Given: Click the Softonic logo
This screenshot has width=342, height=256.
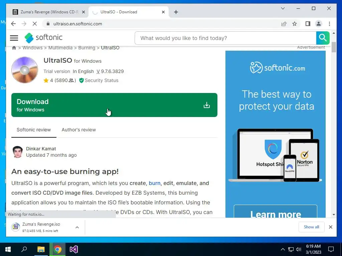Looking at the screenshot, I should [43, 38].
